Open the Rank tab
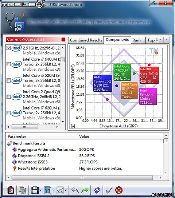 click(138, 40)
